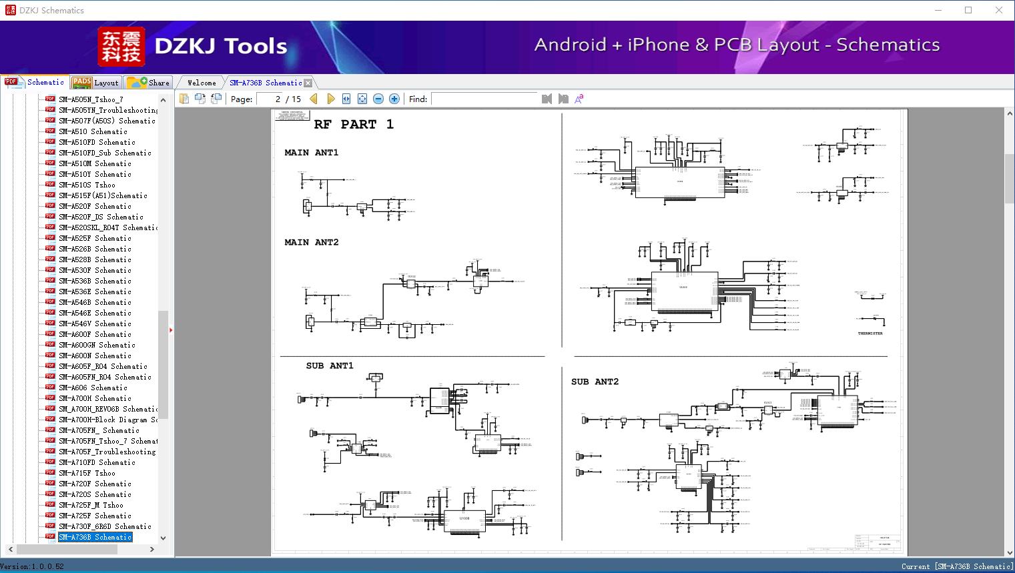This screenshot has width=1015, height=573.
Task: Go to the next page arrow
Action: (x=330, y=99)
